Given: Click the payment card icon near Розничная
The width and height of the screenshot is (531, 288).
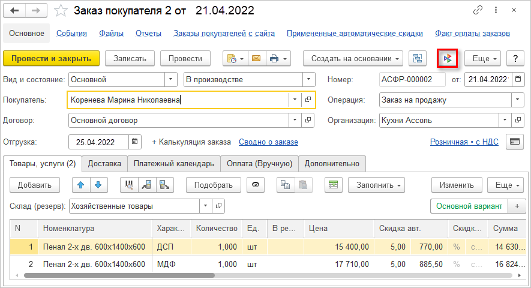Looking at the screenshot, I should [514, 142].
